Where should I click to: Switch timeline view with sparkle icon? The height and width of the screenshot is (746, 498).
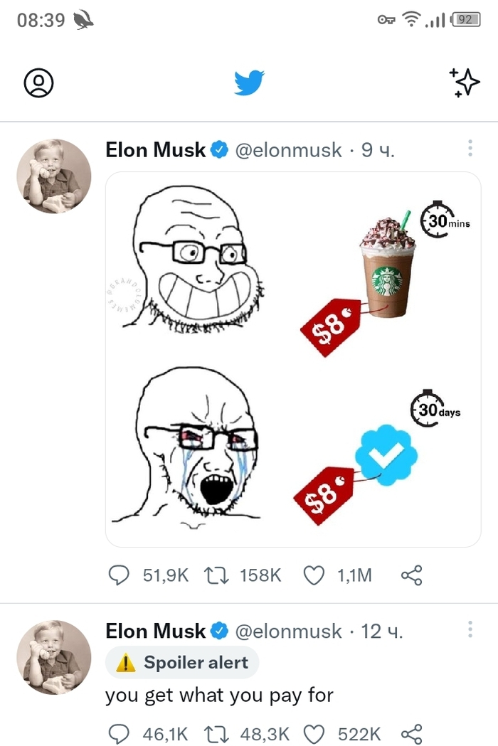465,82
